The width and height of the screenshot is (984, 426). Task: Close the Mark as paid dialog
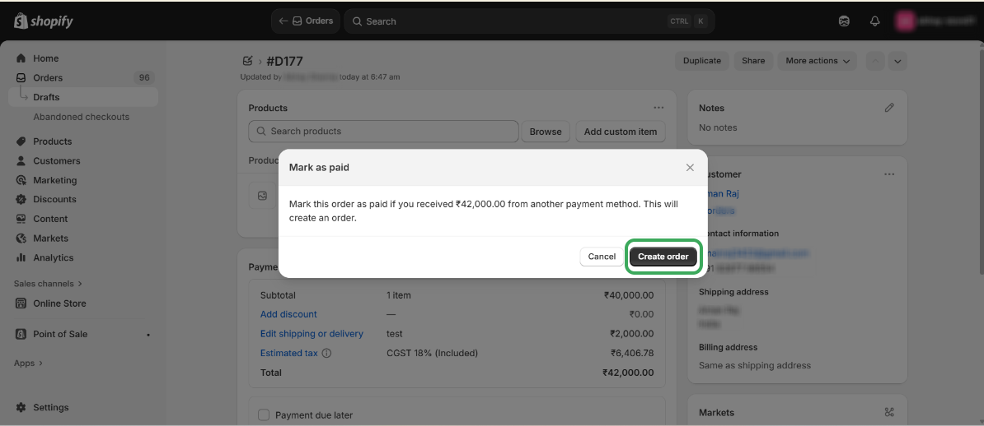[690, 168]
